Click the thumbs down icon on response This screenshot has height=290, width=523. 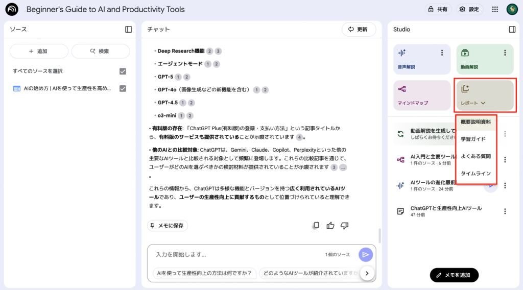click(344, 226)
